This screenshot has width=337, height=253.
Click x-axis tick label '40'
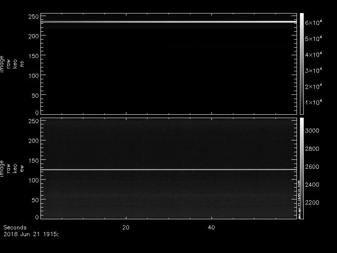tap(211, 227)
